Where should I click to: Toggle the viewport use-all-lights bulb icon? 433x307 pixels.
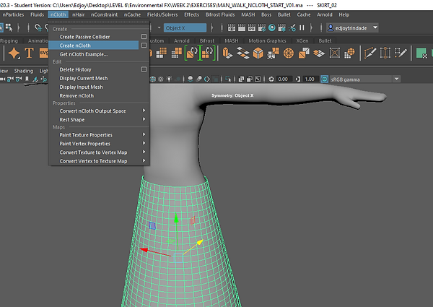click(169, 79)
